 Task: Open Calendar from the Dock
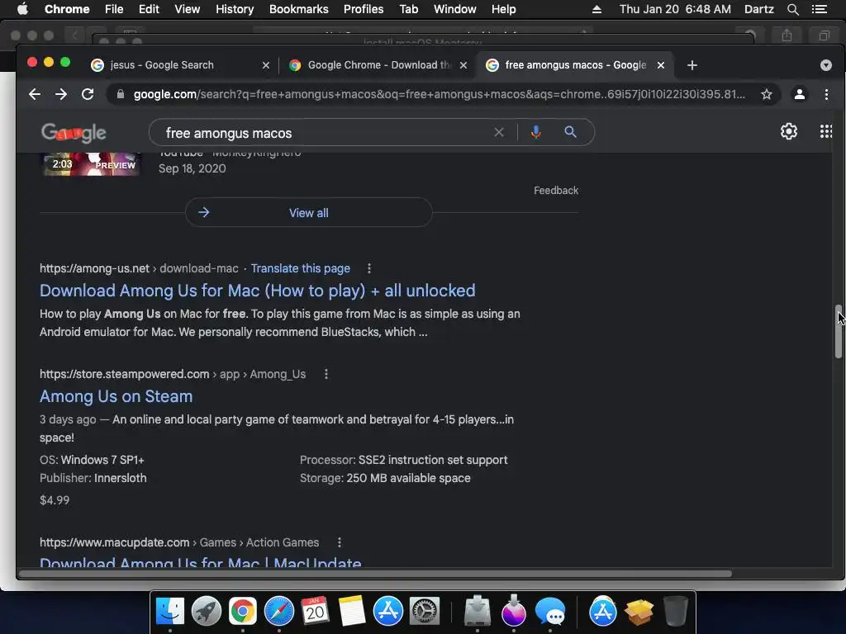pyautogui.click(x=315, y=612)
